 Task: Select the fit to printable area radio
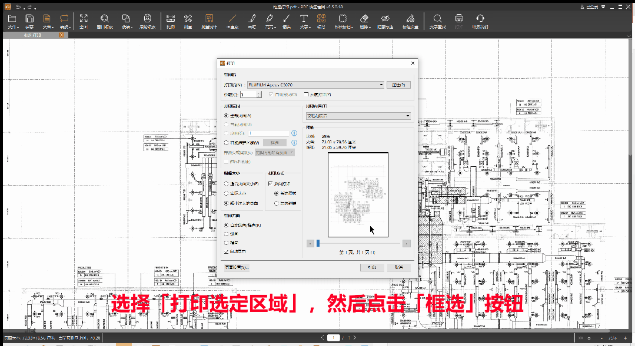point(227,184)
